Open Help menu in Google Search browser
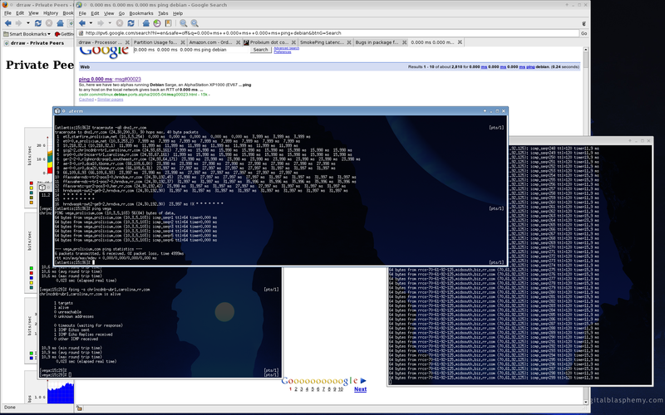The height and width of the screenshot is (415, 665). [x=178, y=13]
